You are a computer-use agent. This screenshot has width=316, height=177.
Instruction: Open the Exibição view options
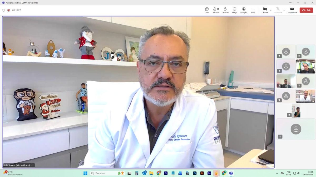pos(244,10)
